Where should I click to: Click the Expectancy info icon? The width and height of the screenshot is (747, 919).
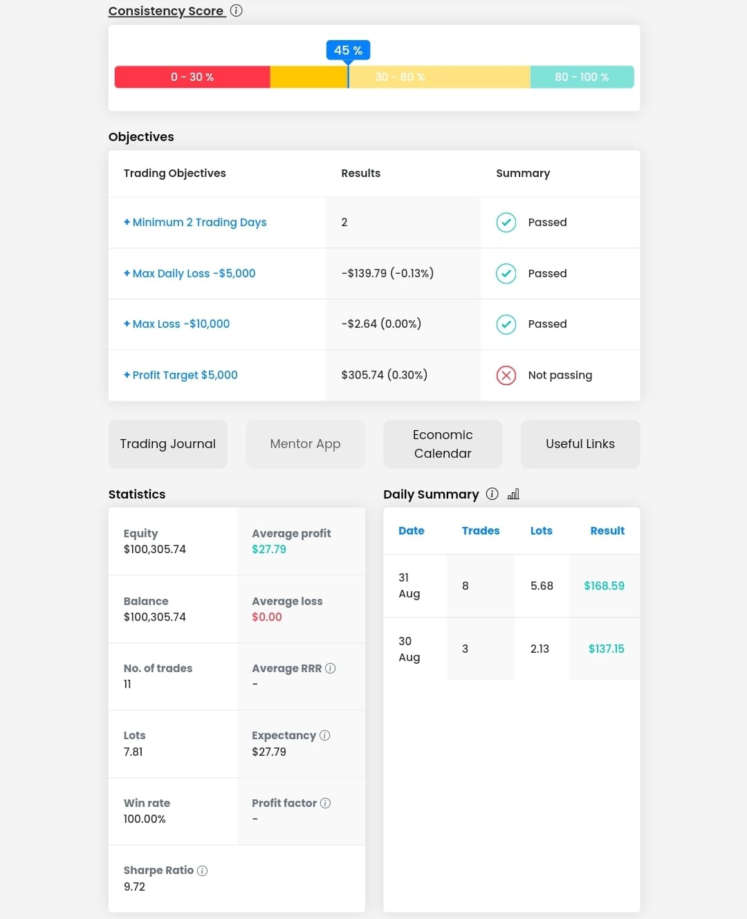coord(325,735)
